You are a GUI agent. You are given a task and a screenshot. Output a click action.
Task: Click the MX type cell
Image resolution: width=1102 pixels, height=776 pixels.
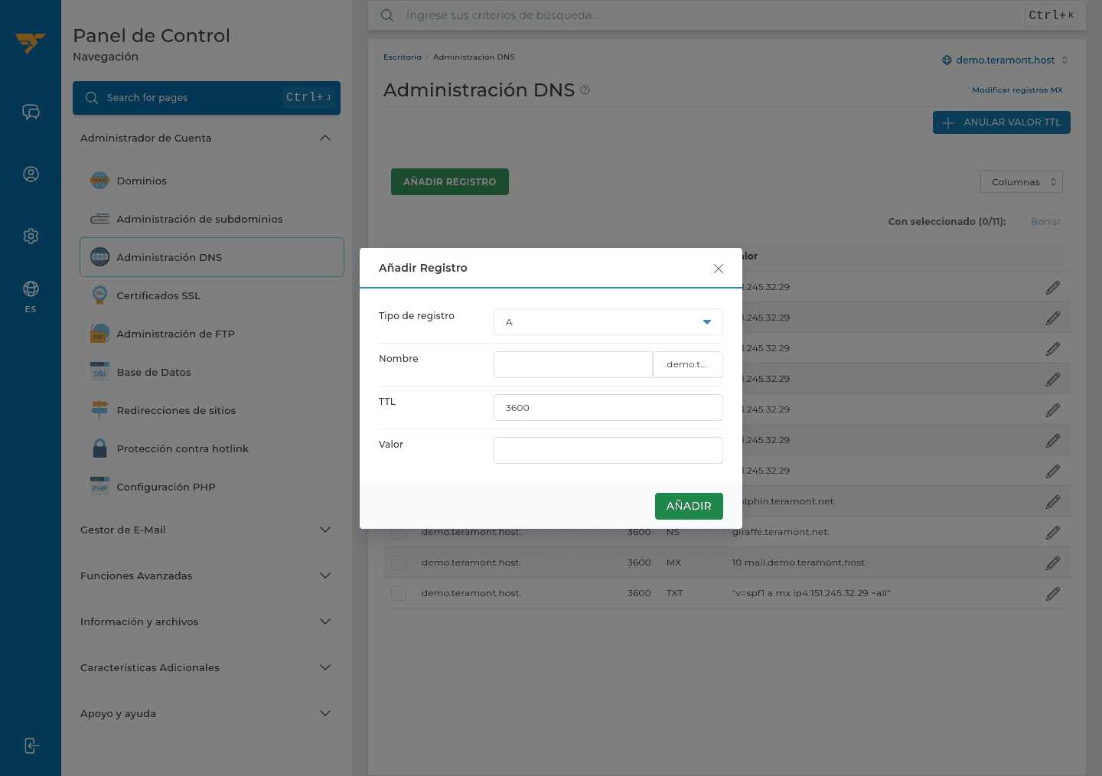[673, 562]
